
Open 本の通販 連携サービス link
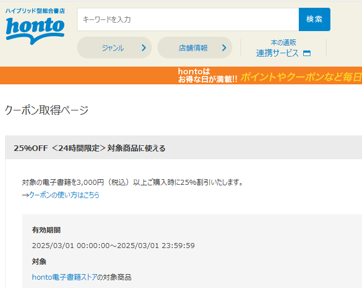[x=283, y=48]
